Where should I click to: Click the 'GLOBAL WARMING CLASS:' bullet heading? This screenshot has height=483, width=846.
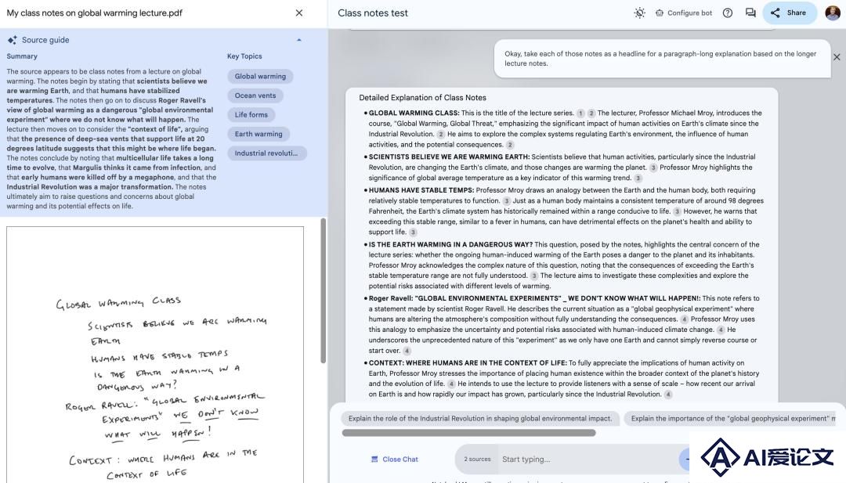coord(414,114)
